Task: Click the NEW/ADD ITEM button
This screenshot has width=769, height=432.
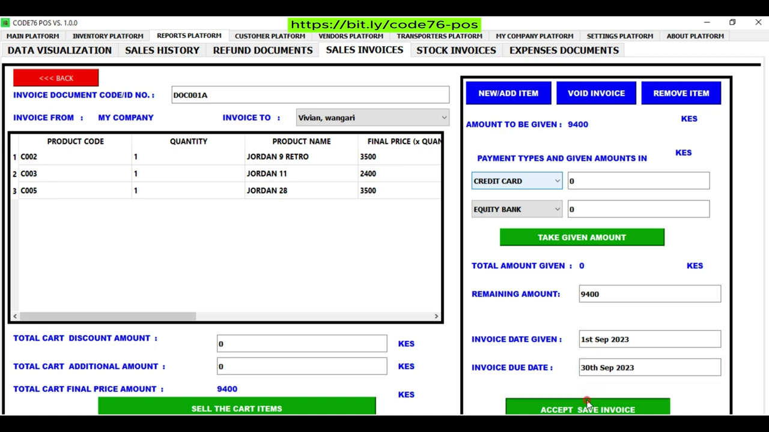Action: [x=508, y=93]
